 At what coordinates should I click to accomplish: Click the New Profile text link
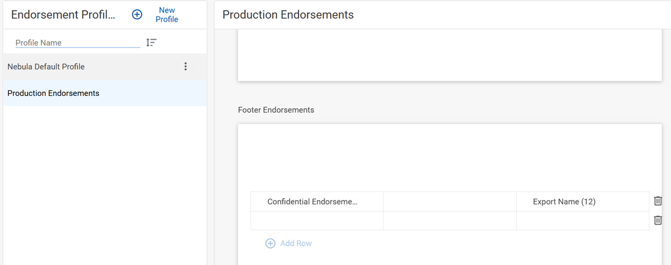[x=167, y=15]
